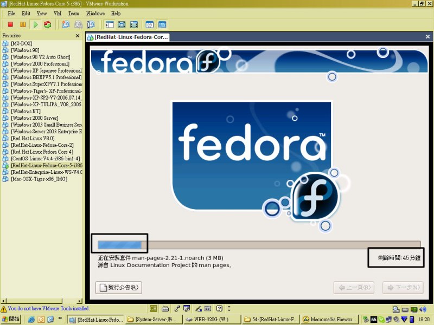Switch to WEB-320G (W:) taskbar window
The image size is (434, 325).
coord(212,320)
